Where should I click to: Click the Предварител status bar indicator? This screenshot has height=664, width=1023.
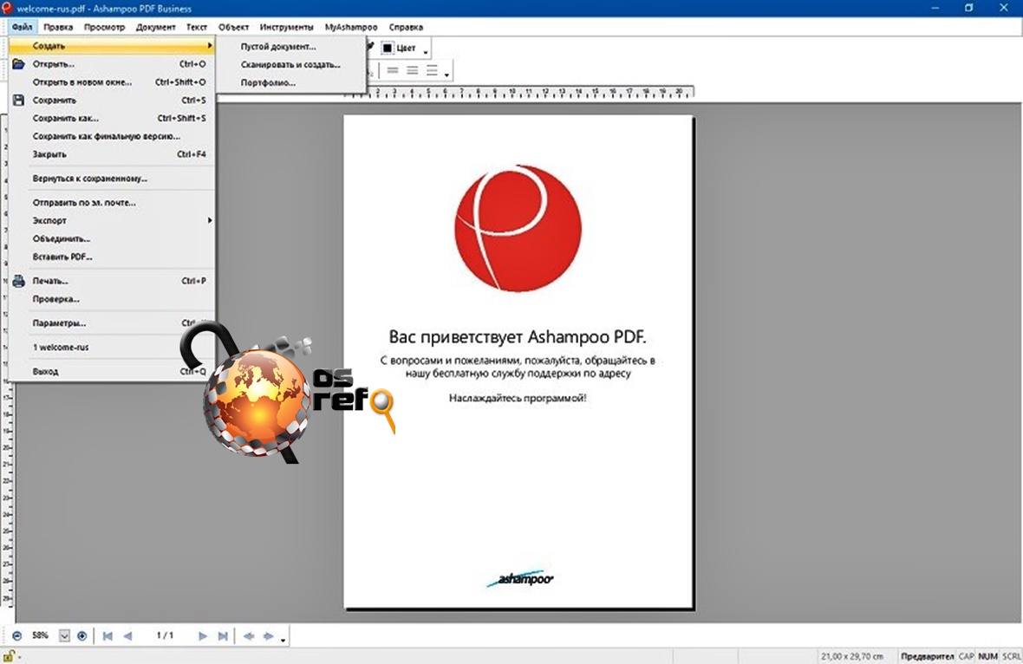[x=927, y=656]
